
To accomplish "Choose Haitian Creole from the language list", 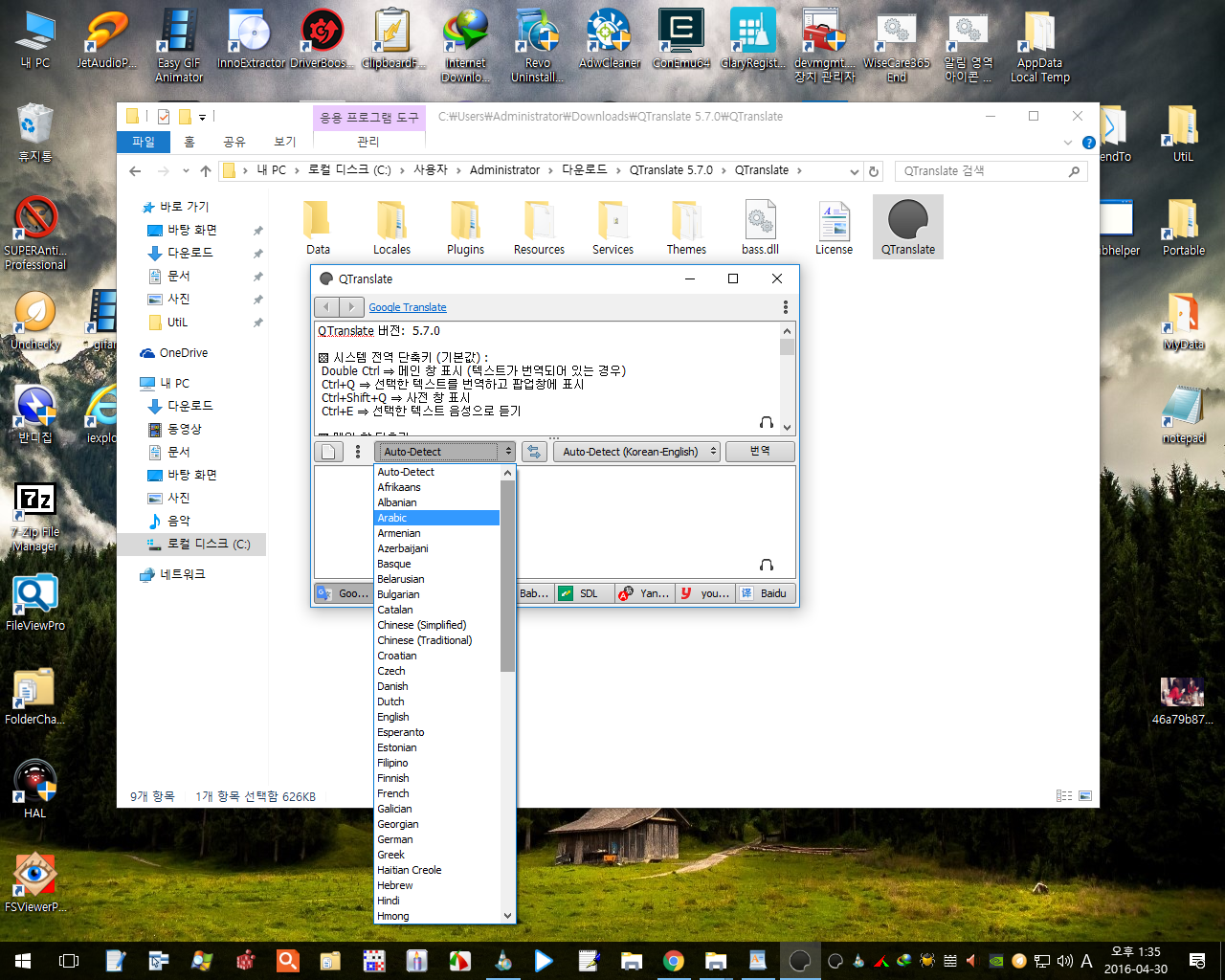I will tap(436, 870).
